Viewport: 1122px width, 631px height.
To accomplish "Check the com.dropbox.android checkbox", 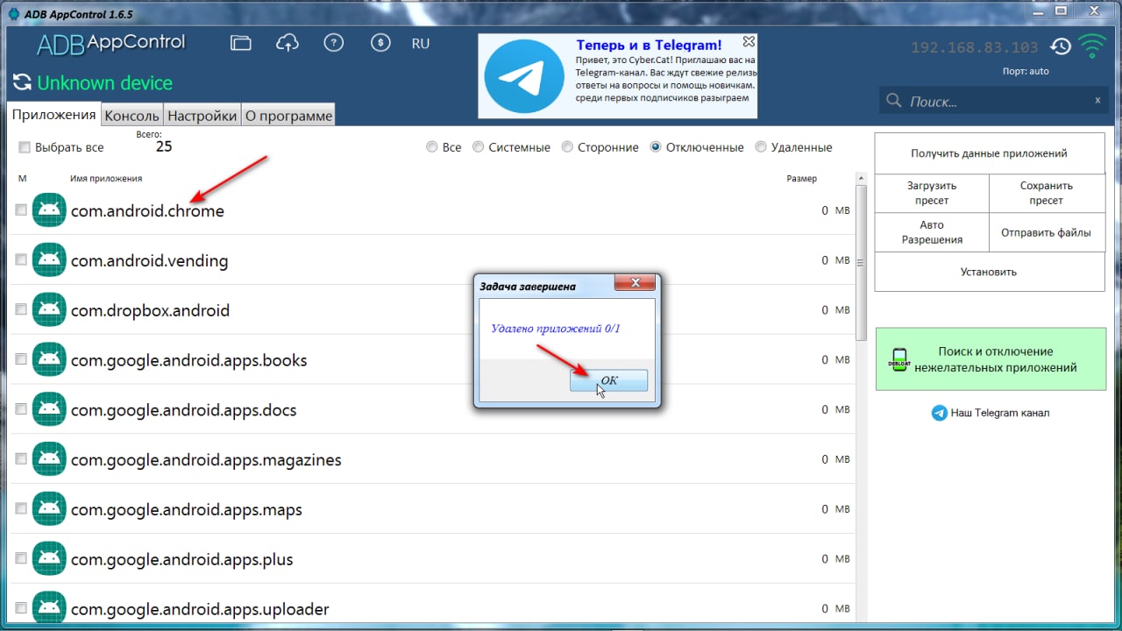I will [21, 310].
